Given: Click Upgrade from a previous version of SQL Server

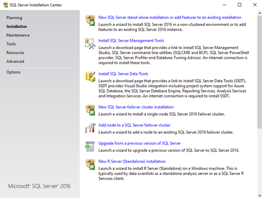Looking at the screenshot, I should click(x=139, y=143).
